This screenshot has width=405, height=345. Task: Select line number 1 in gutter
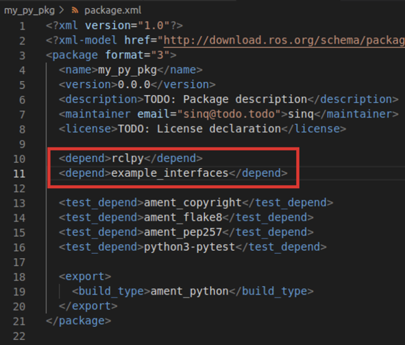(x=22, y=26)
